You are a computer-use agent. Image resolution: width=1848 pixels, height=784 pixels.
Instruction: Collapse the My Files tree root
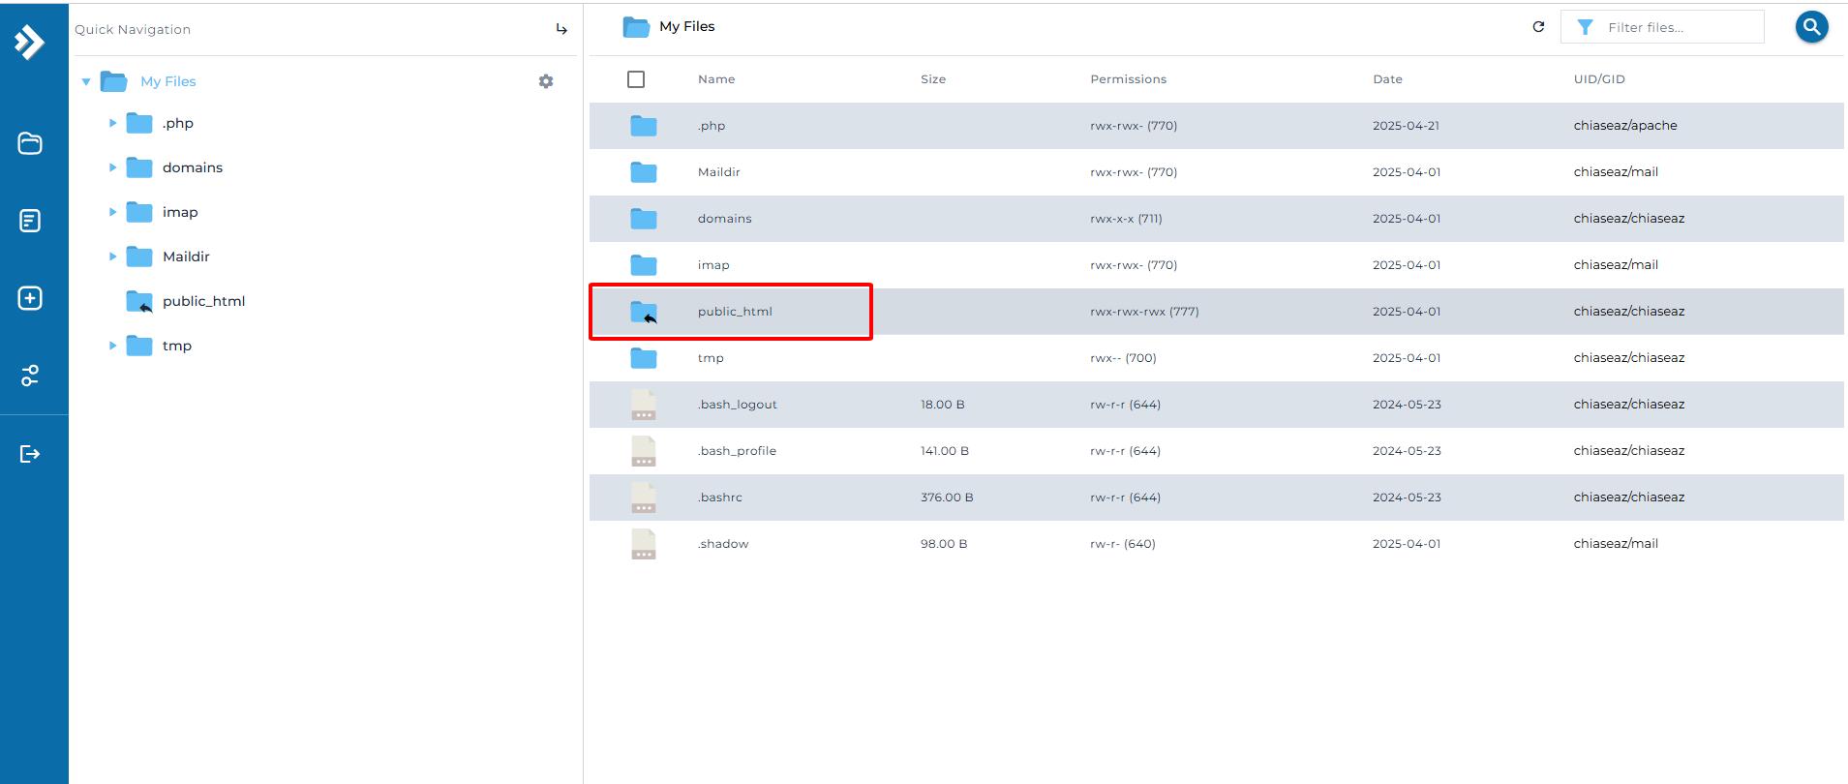(86, 82)
